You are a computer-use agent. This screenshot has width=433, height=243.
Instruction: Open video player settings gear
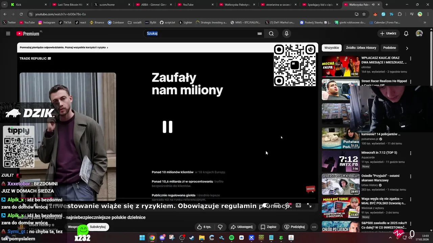pos(288,205)
